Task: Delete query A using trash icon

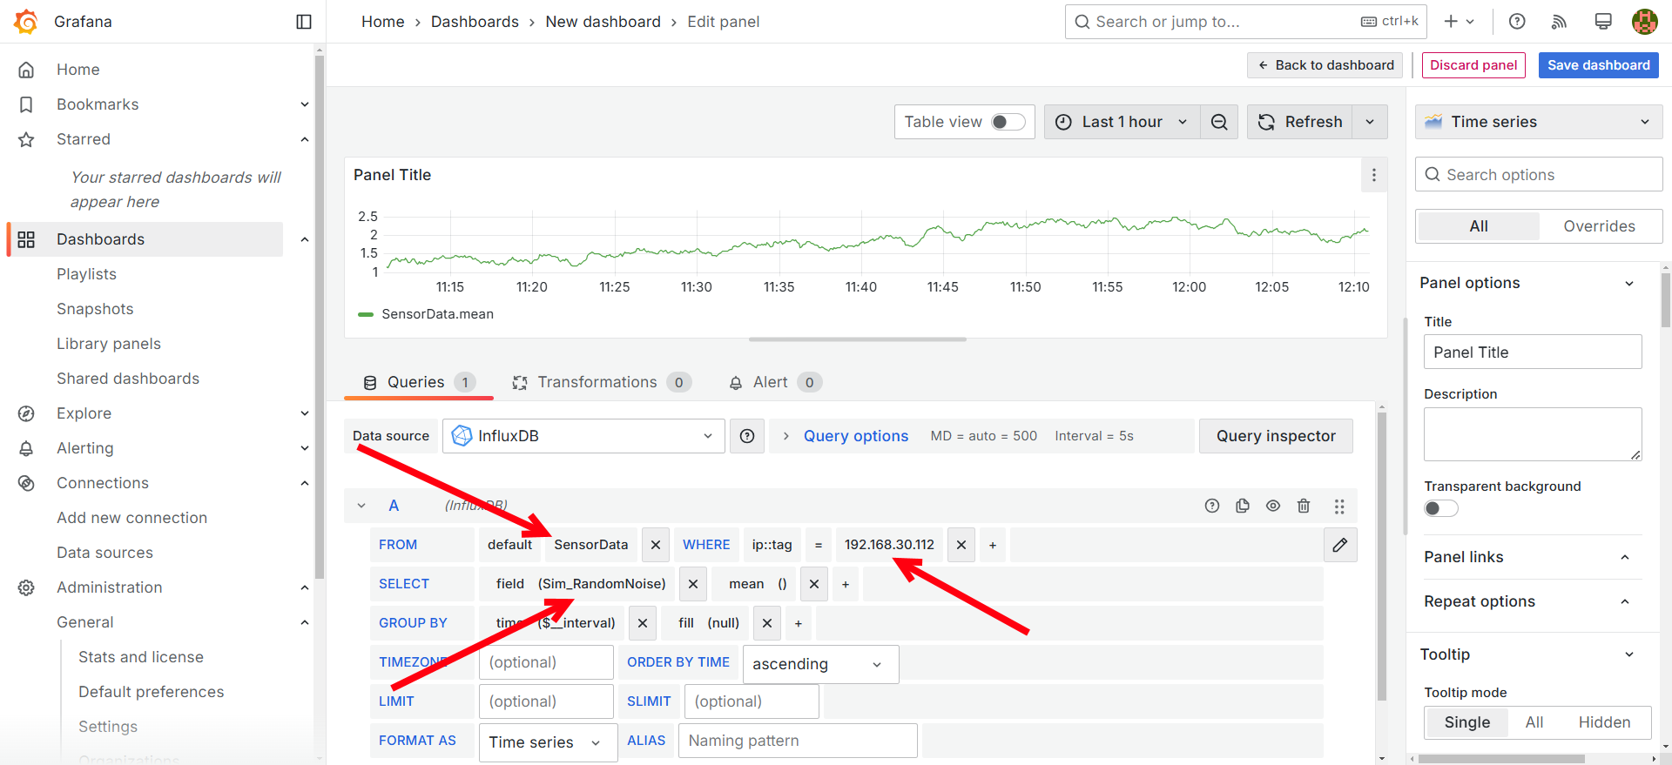Action: coord(1304,506)
